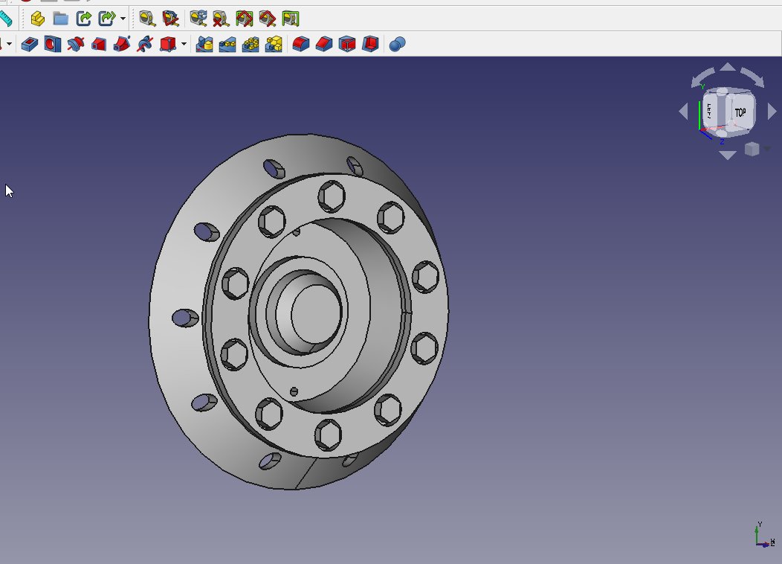This screenshot has height=564, width=782.
Task: Open the dropdown arrow before the Extrude tool
Action: pos(9,45)
